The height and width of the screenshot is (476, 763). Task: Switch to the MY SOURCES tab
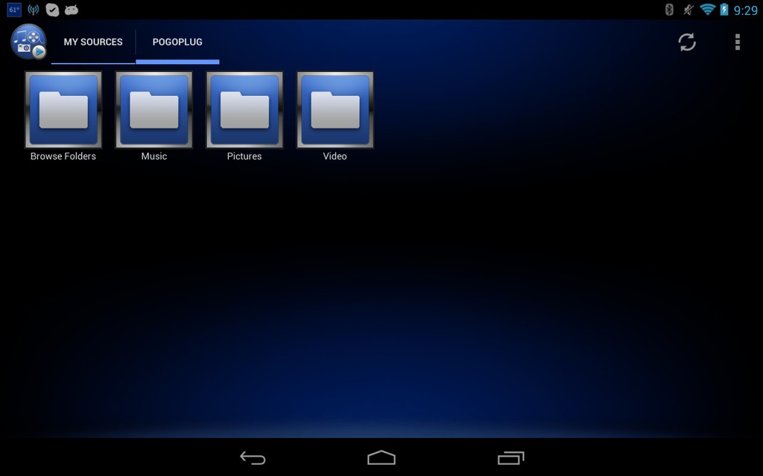pos(93,42)
